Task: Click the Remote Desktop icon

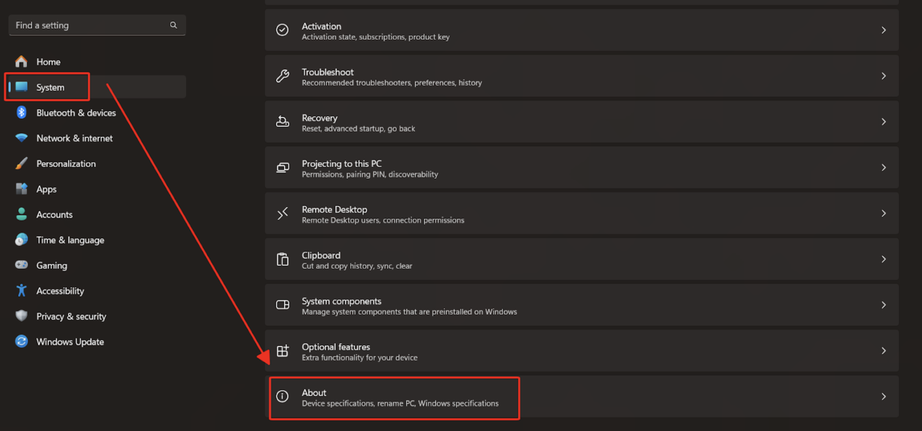Action: click(282, 214)
